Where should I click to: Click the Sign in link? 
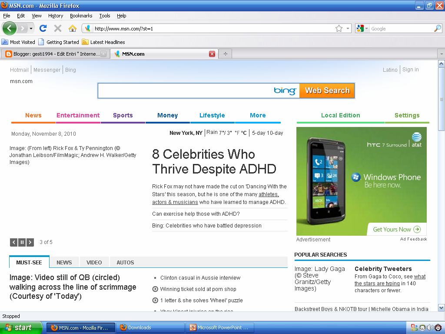410,70
